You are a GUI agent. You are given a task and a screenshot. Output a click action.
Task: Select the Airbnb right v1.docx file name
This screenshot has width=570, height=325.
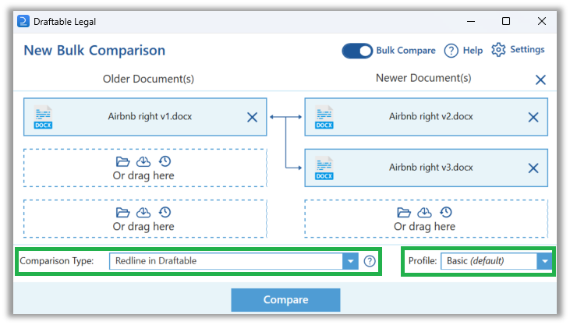[x=150, y=116]
